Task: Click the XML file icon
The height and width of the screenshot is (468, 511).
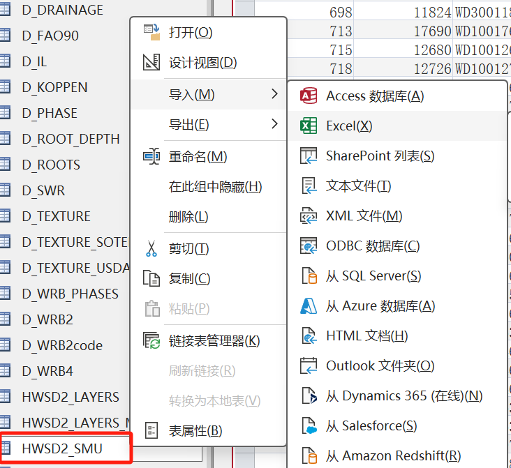Action: coord(309,216)
